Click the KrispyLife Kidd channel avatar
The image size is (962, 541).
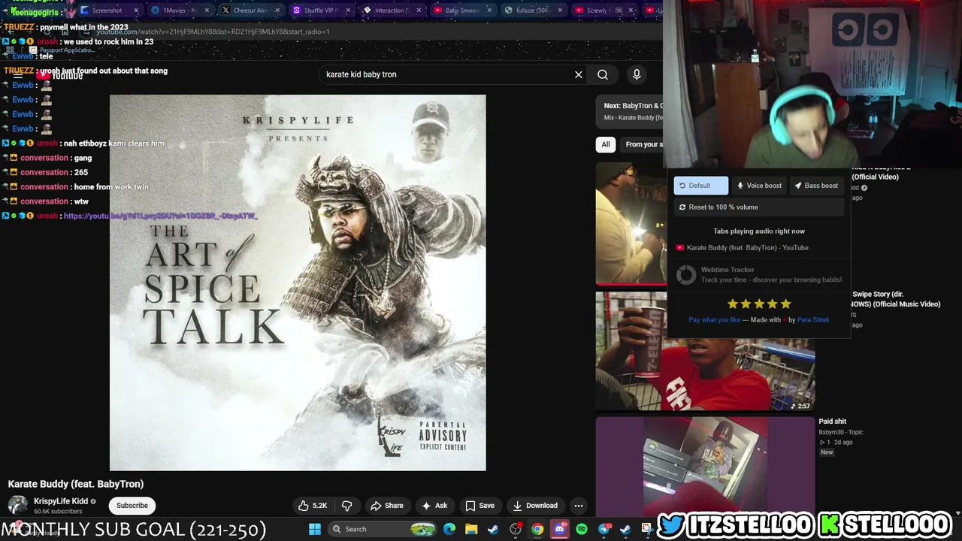tap(18, 506)
